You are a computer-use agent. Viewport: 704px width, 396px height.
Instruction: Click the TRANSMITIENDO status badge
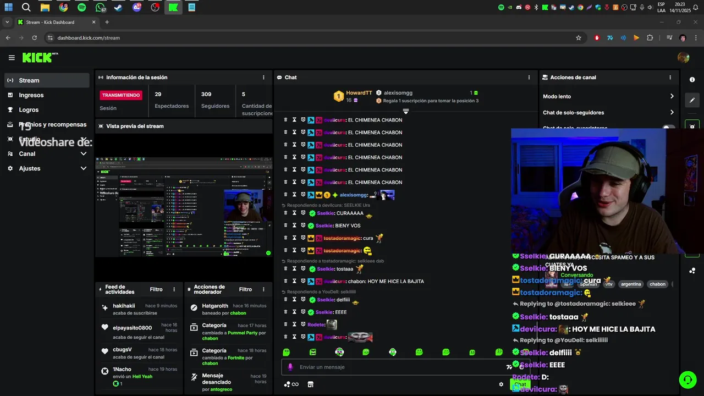pos(121,95)
